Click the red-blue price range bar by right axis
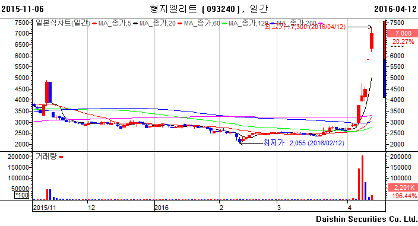This screenshot has height=226, width=418. point(384,59)
